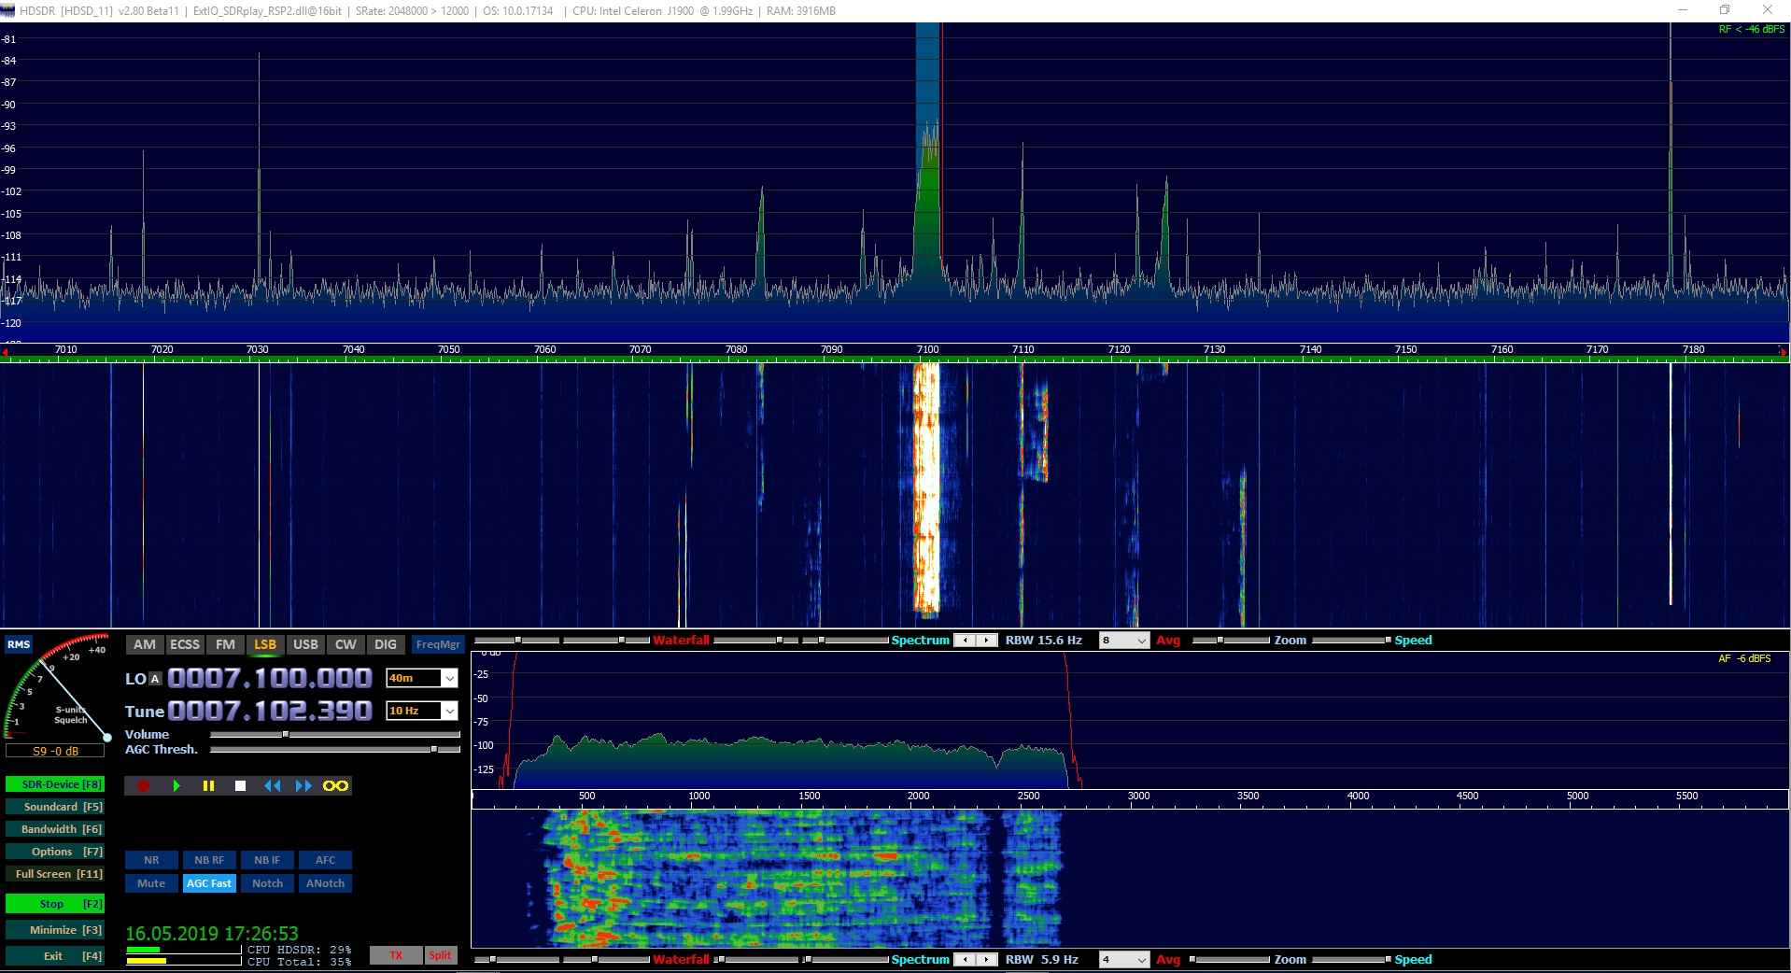
Task: Switch to Full Screen [F11]
Action: click(55, 874)
